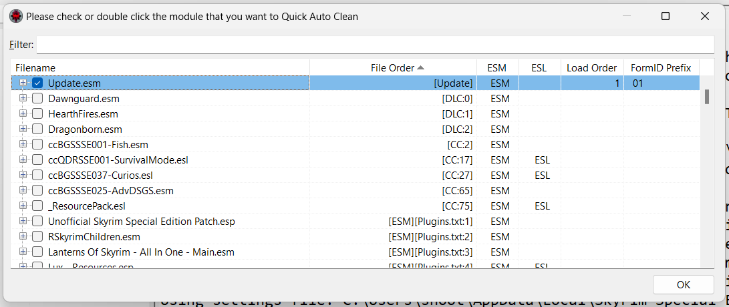Expand the _ResourcePack.esl tree node

(x=23, y=206)
